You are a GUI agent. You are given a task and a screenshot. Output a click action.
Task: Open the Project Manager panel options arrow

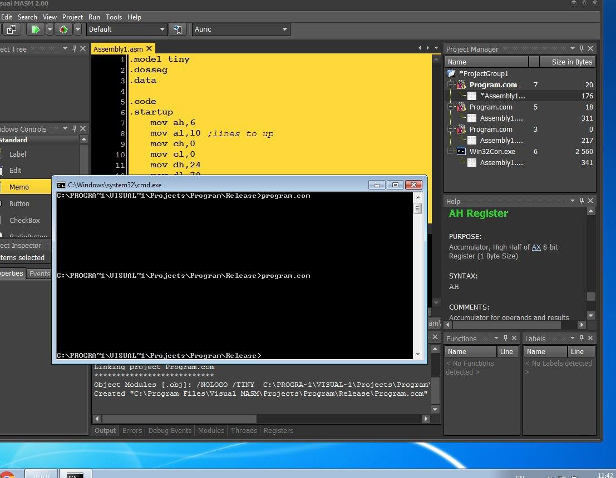pos(573,49)
